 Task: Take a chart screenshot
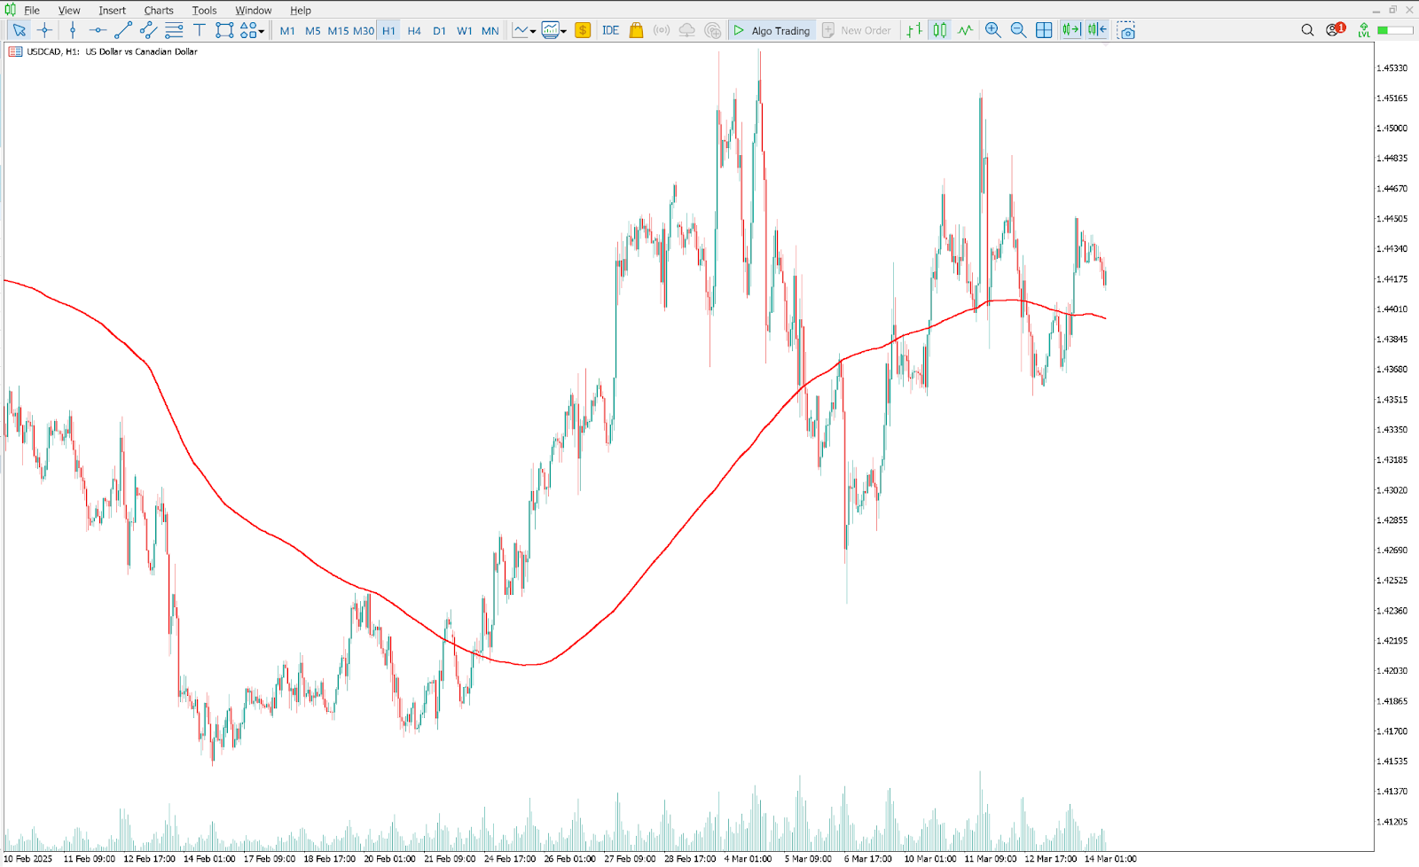click(x=1126, y=30)
